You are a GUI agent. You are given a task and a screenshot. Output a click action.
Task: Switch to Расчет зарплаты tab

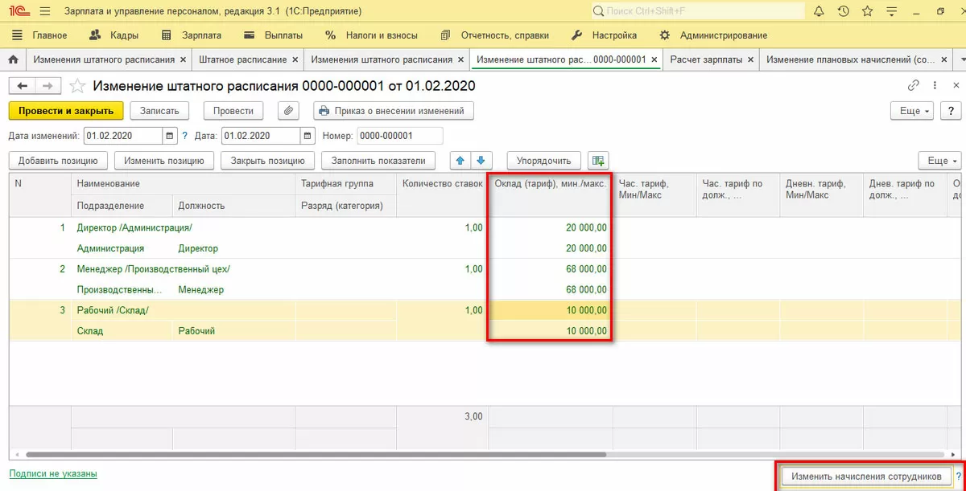tap(705, 60)
